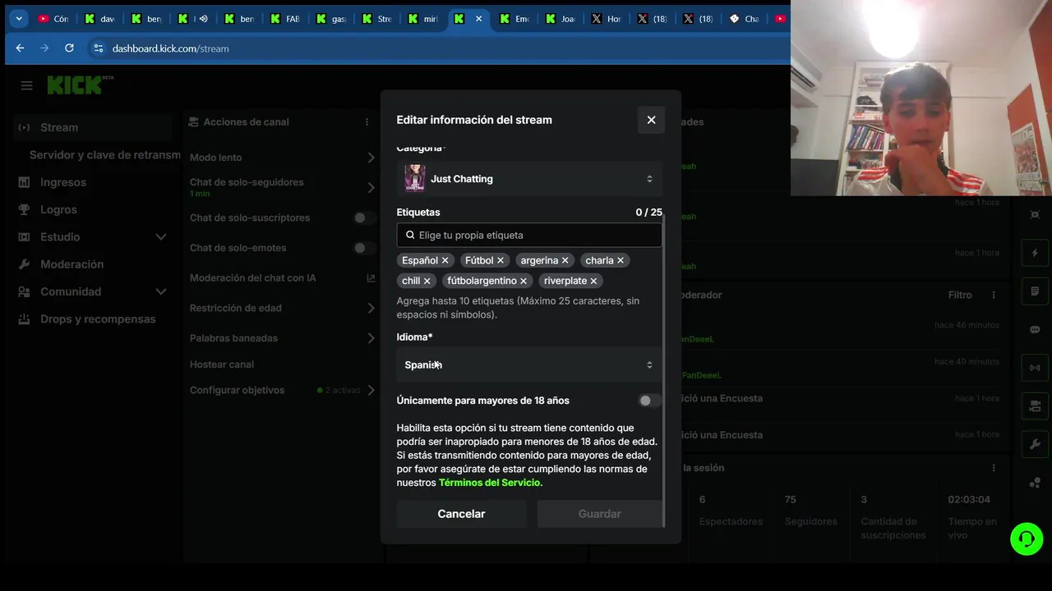Open Drops y recompensas

pos(97,319)
